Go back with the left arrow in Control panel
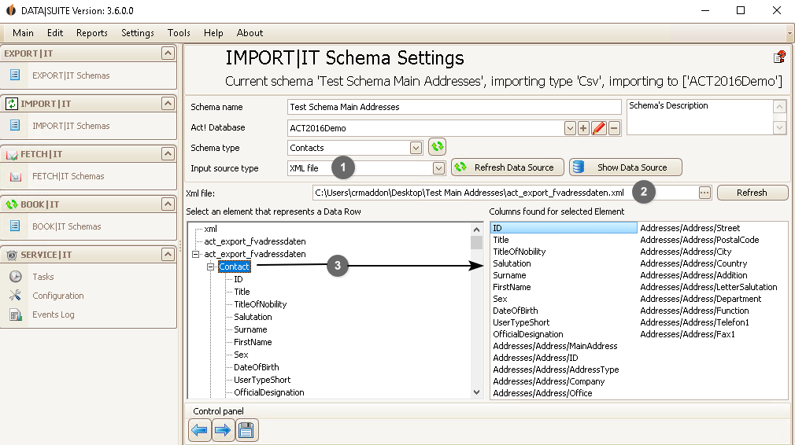The width and height of the screenshot is (795, 445). pos(199,430)
